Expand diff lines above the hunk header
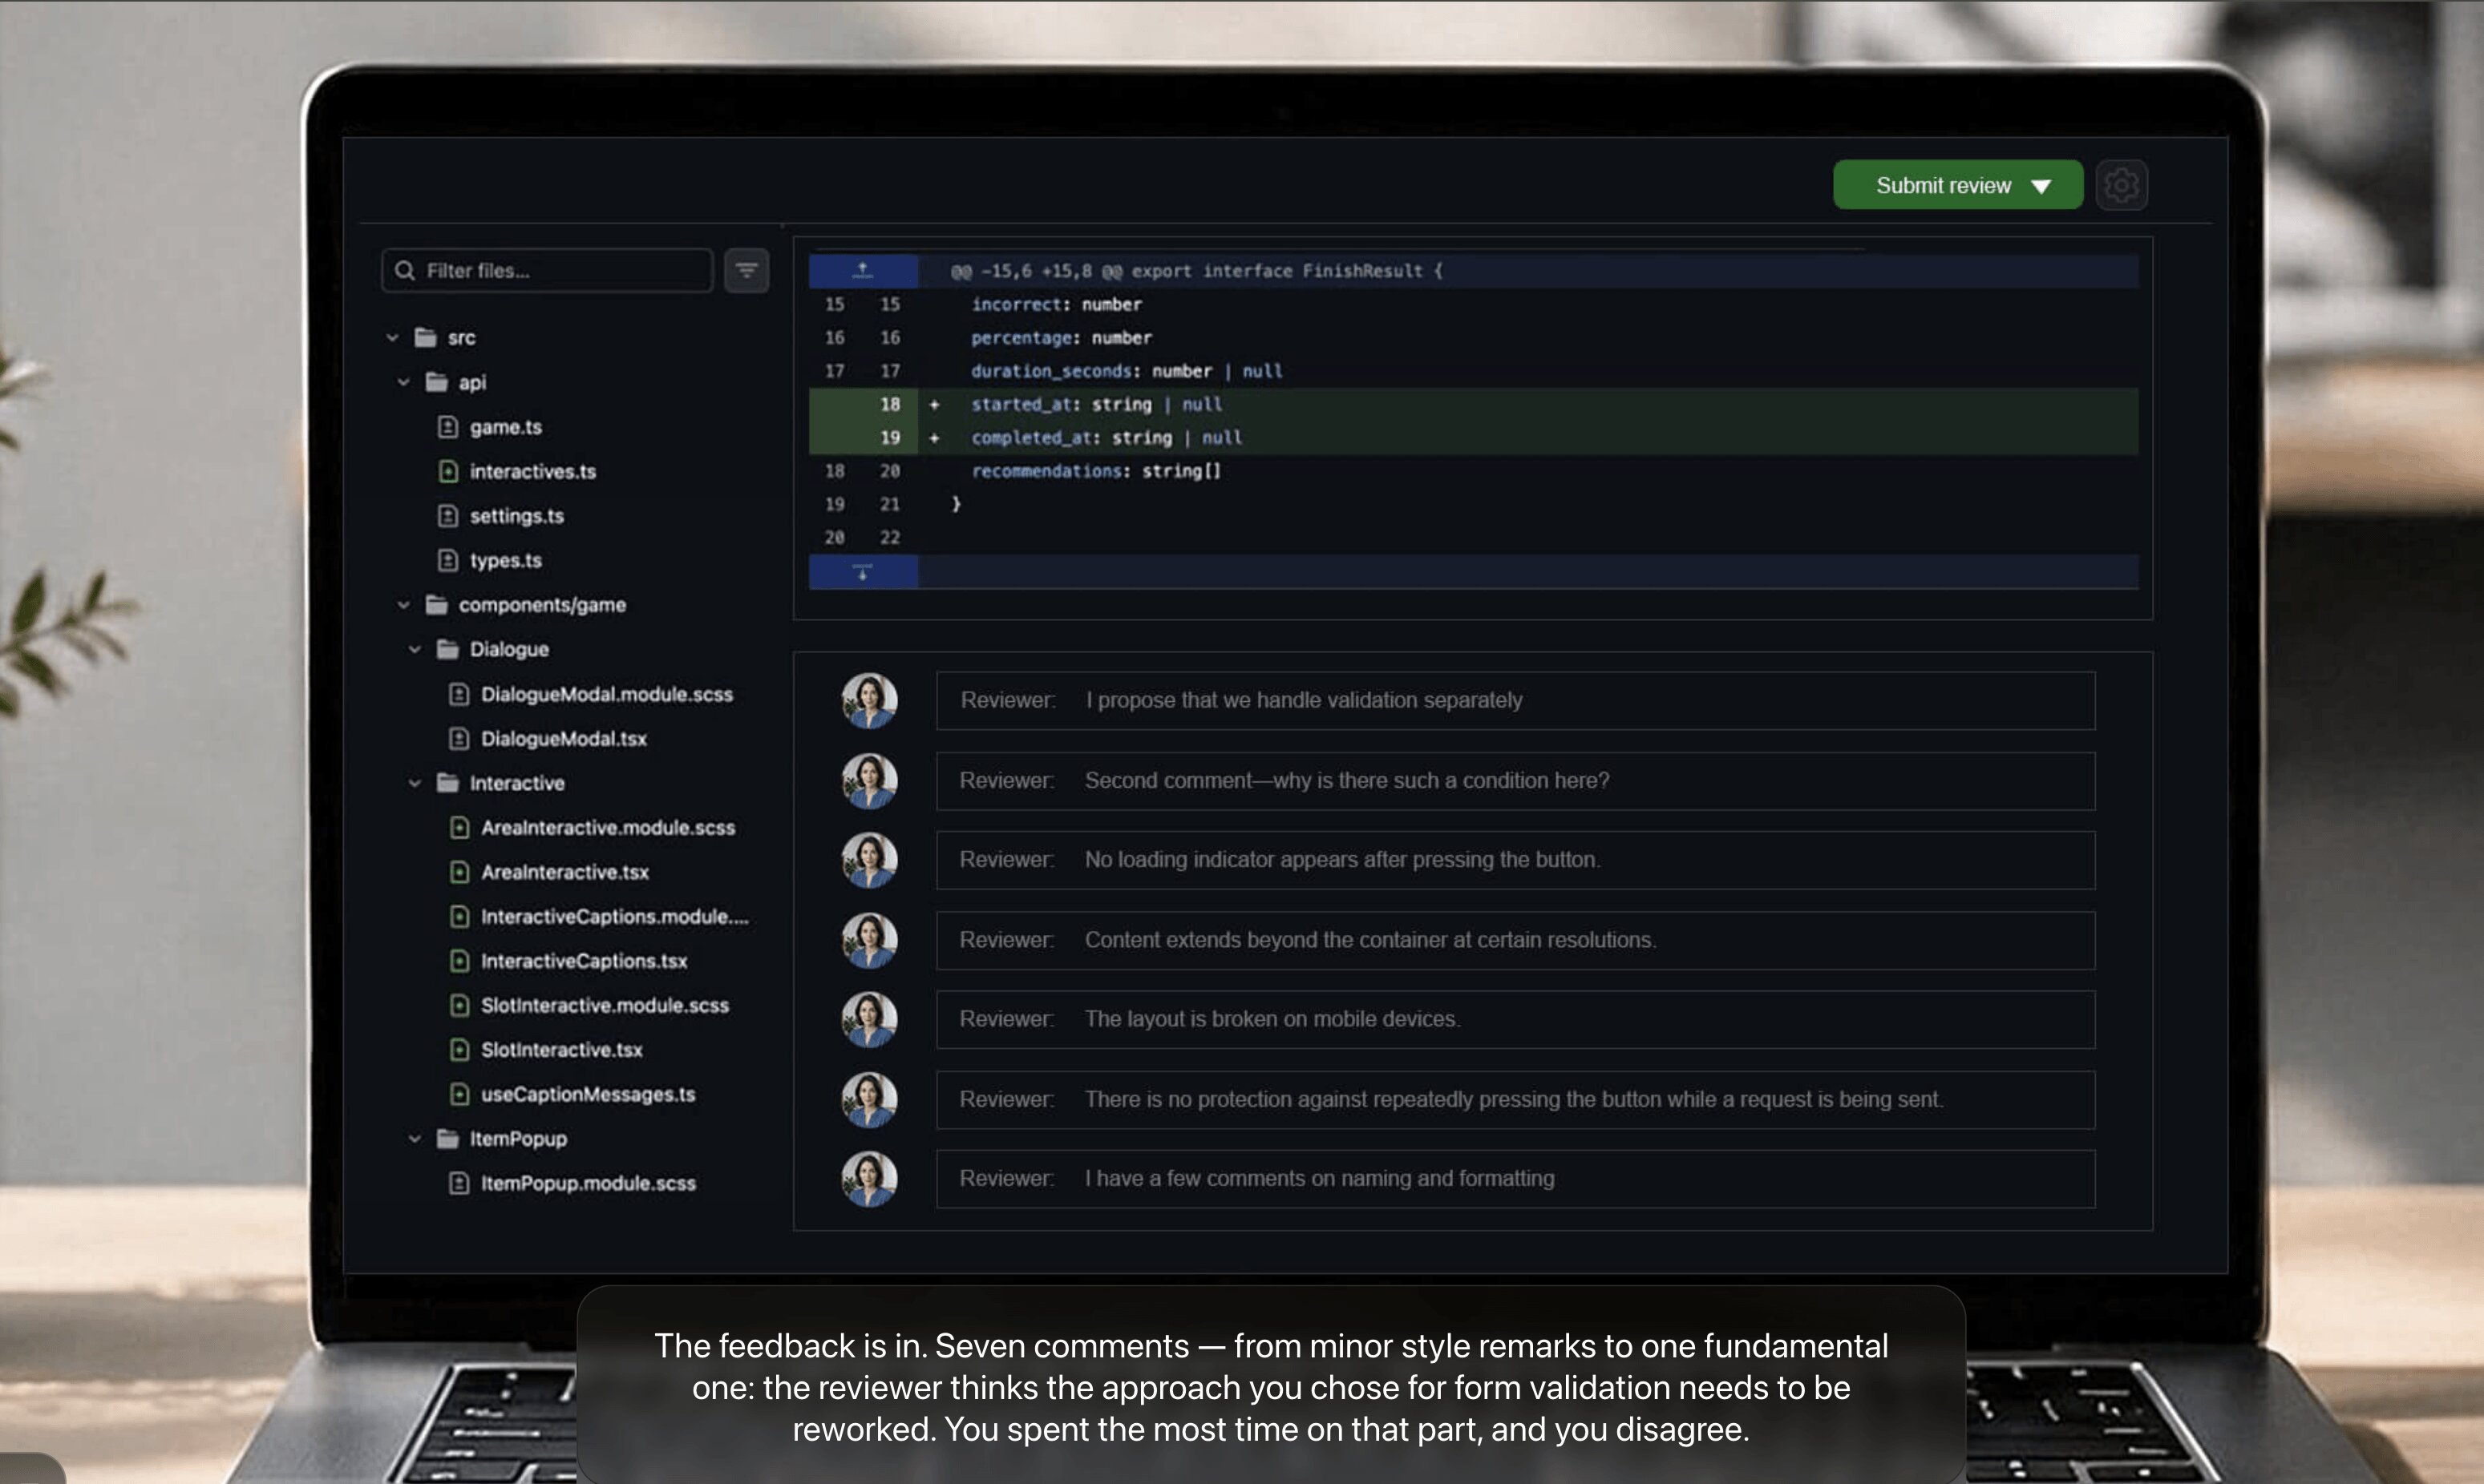Screen dimensions: 2484x1484 [863, 271]
